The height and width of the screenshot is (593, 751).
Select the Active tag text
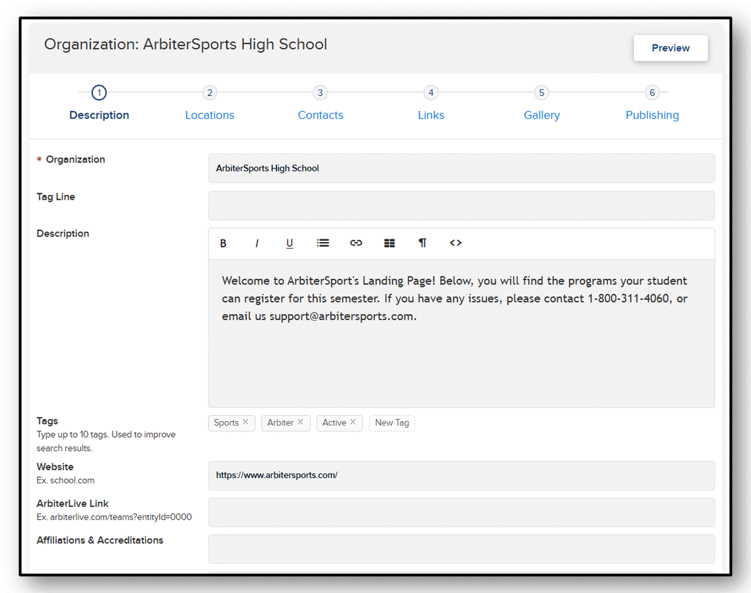click(334, 423)
